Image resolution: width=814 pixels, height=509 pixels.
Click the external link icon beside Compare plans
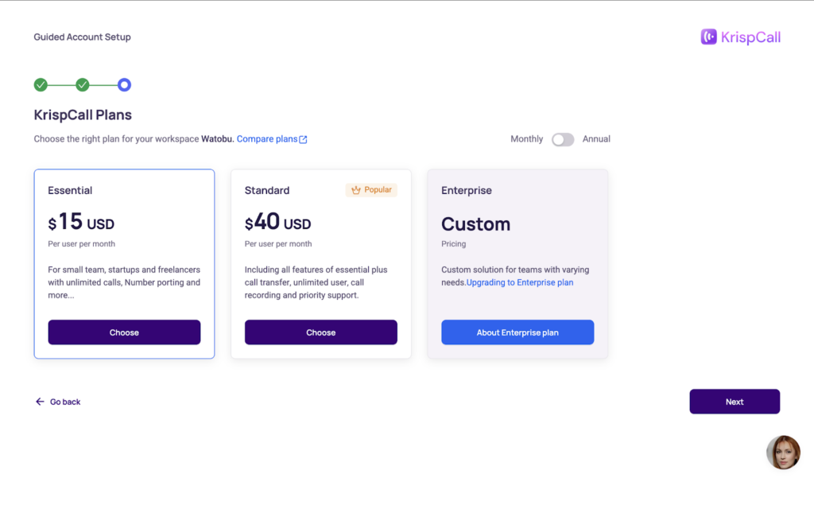pyautogui.click(x=303, y=140)
